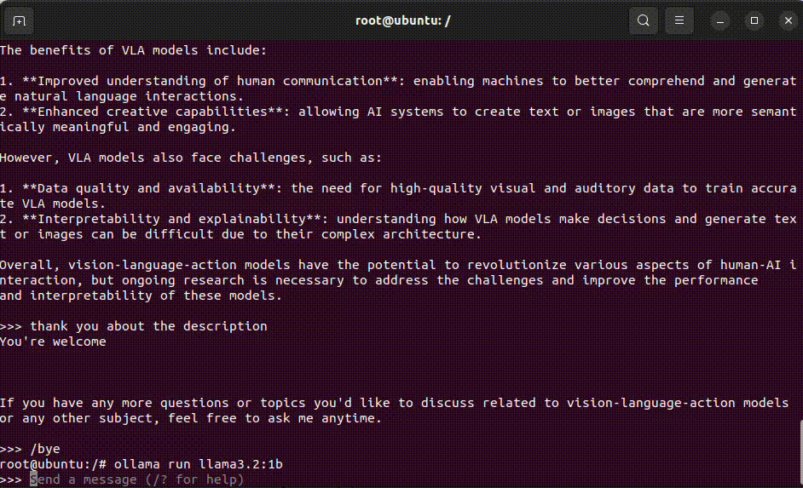Click the search magnifier icon
The width and height of the screenshot is (803, 488).
coord(644,20)
